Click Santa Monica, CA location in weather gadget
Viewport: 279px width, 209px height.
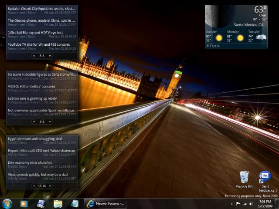pos(248,25)
